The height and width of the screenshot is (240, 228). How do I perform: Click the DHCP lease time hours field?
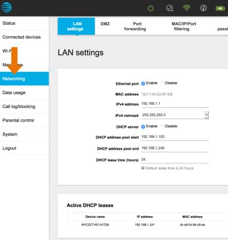[175, 160]
